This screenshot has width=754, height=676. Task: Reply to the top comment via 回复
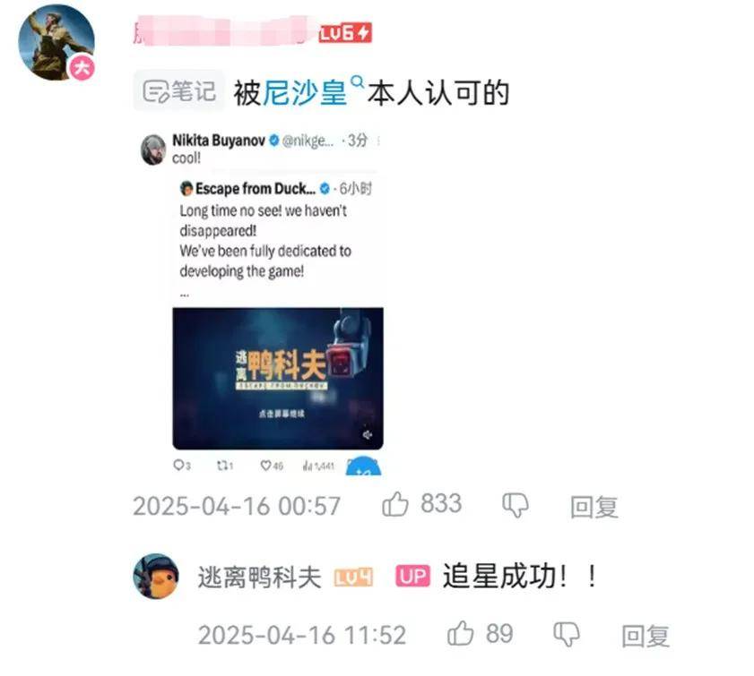coord(594,507)
